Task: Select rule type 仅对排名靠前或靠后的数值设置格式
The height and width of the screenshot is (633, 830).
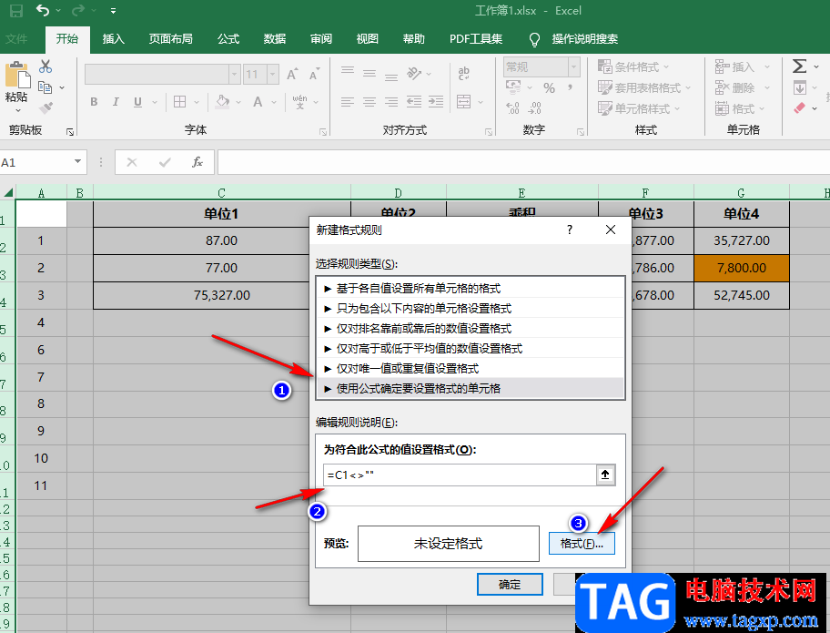Action: pyautogui.click(x=470, y=329)
